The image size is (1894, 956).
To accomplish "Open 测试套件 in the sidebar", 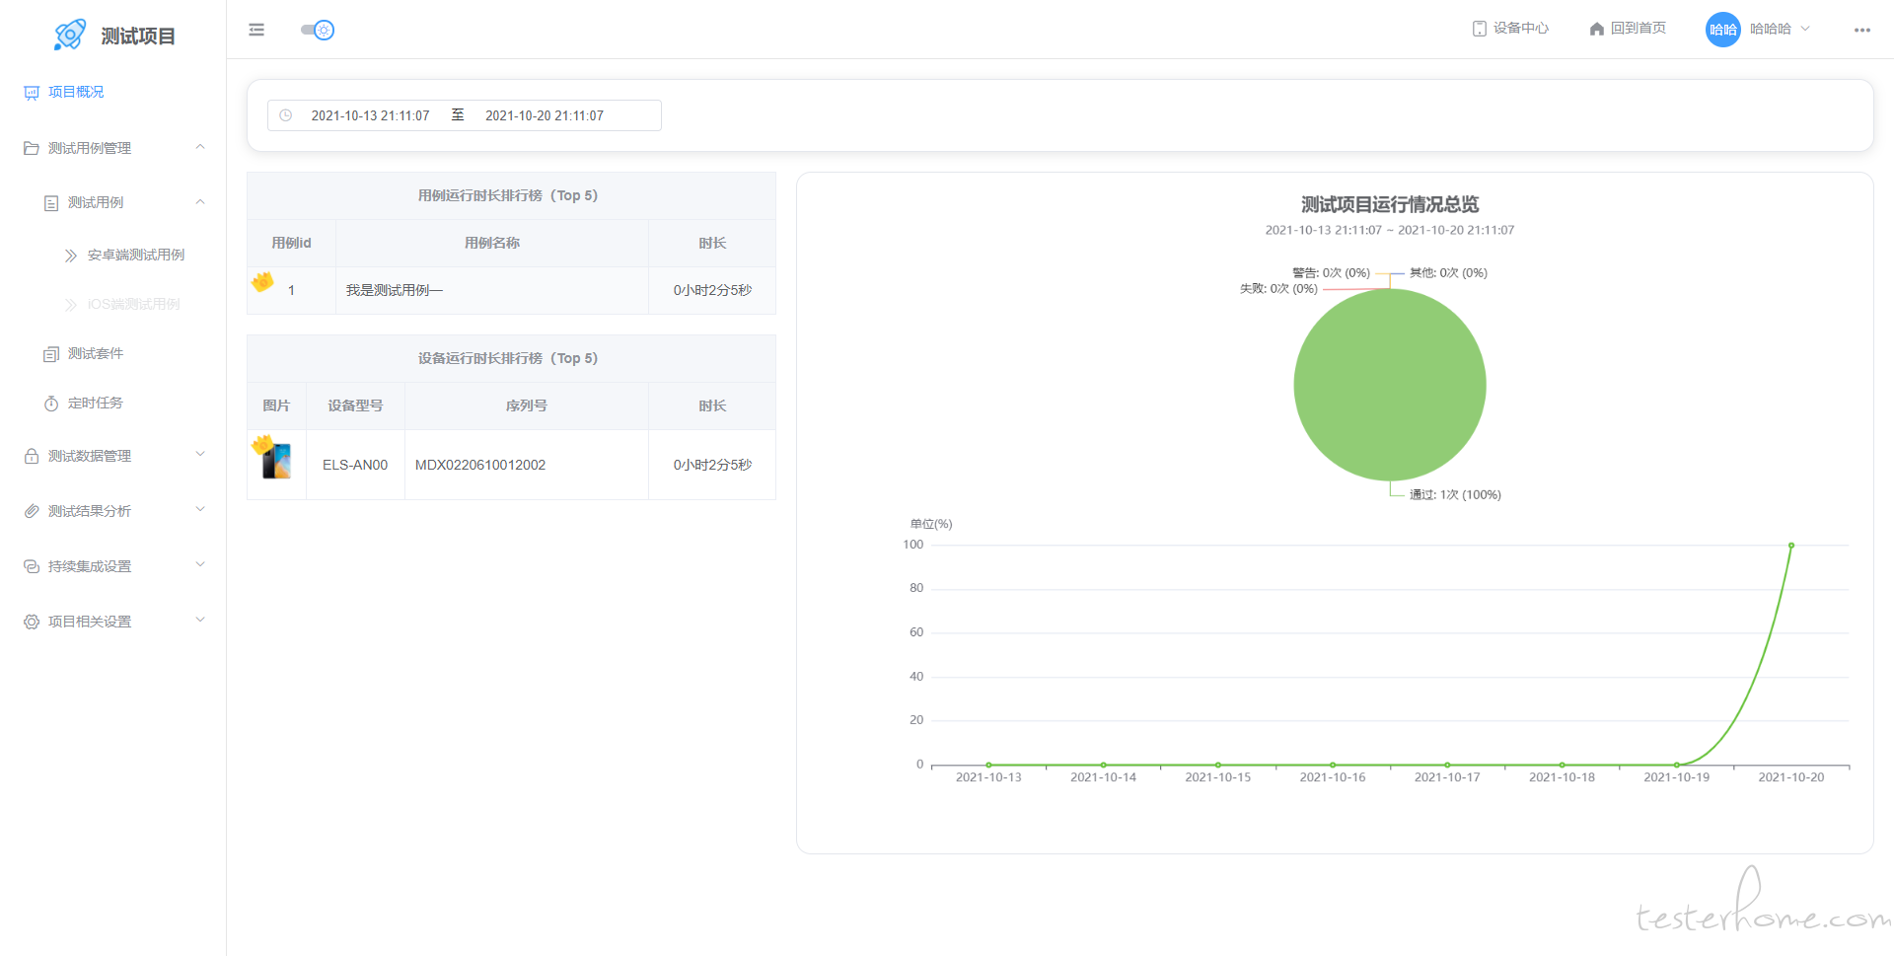I will [96, 353].
